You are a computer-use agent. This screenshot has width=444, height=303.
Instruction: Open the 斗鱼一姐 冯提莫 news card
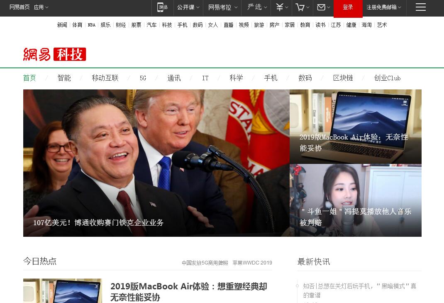(355, 200)
